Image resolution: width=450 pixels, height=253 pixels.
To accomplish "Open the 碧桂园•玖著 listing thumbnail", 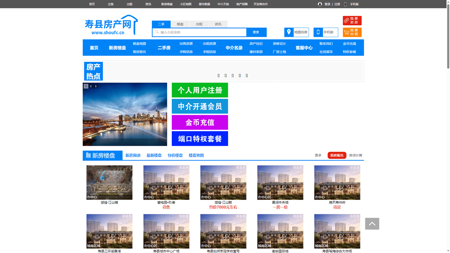I will [166, 182].
